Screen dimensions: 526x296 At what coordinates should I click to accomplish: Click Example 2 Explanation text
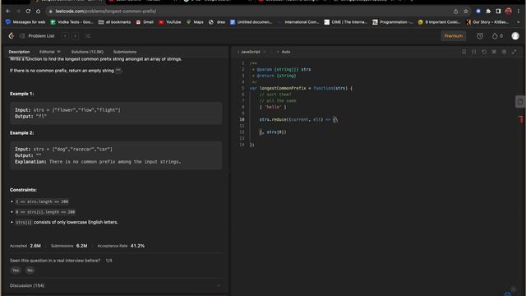click(x=98, y=162)
